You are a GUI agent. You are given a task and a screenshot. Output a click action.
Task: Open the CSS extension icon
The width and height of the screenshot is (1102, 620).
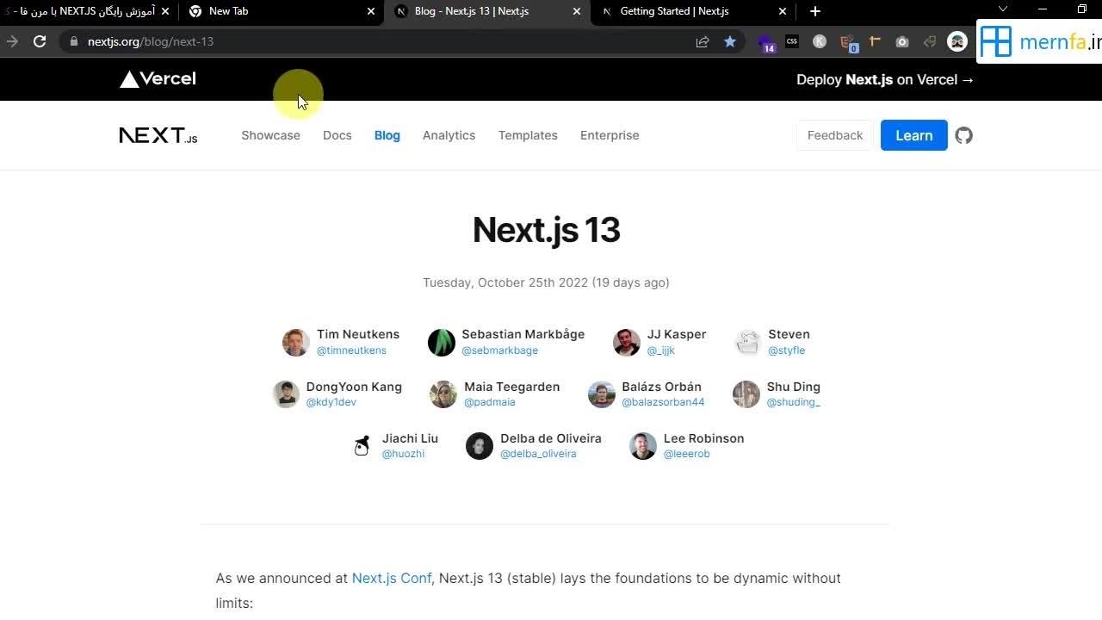(791, 41)
